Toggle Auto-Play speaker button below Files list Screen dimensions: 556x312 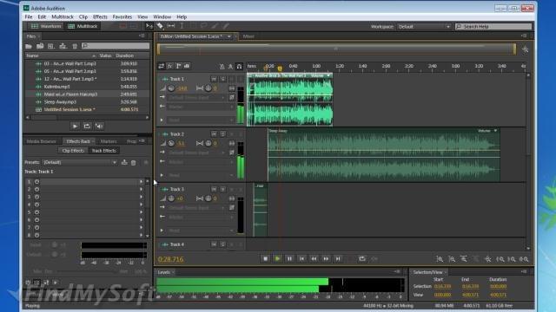99,126
